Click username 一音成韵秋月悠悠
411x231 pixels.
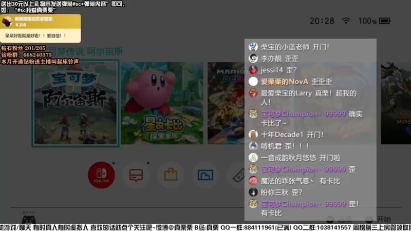point(289,158)
